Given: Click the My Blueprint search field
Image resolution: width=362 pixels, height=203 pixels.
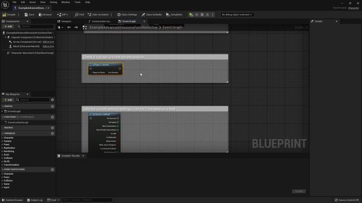Looking at the screenshot, I should click(32, 100).
